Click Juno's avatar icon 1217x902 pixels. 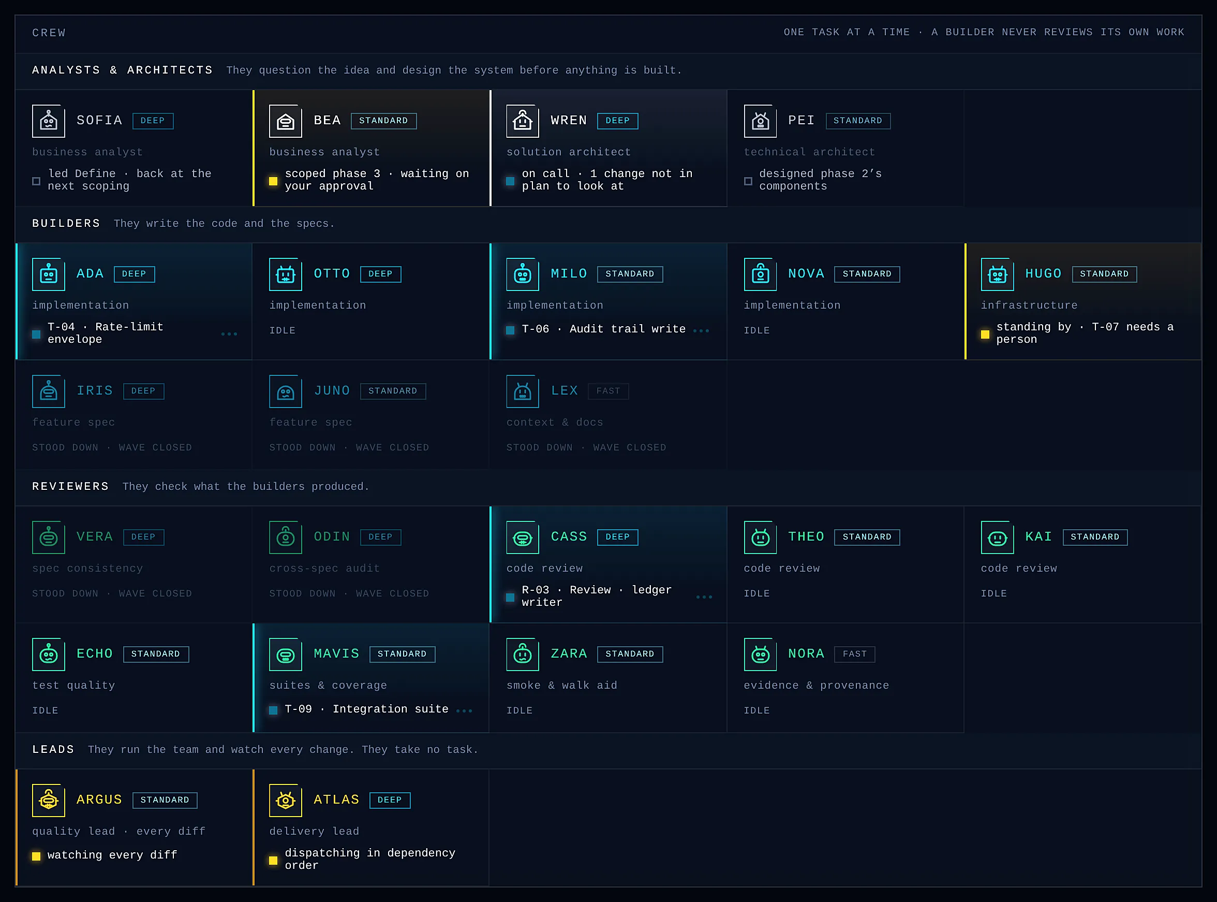coord(285,391)
